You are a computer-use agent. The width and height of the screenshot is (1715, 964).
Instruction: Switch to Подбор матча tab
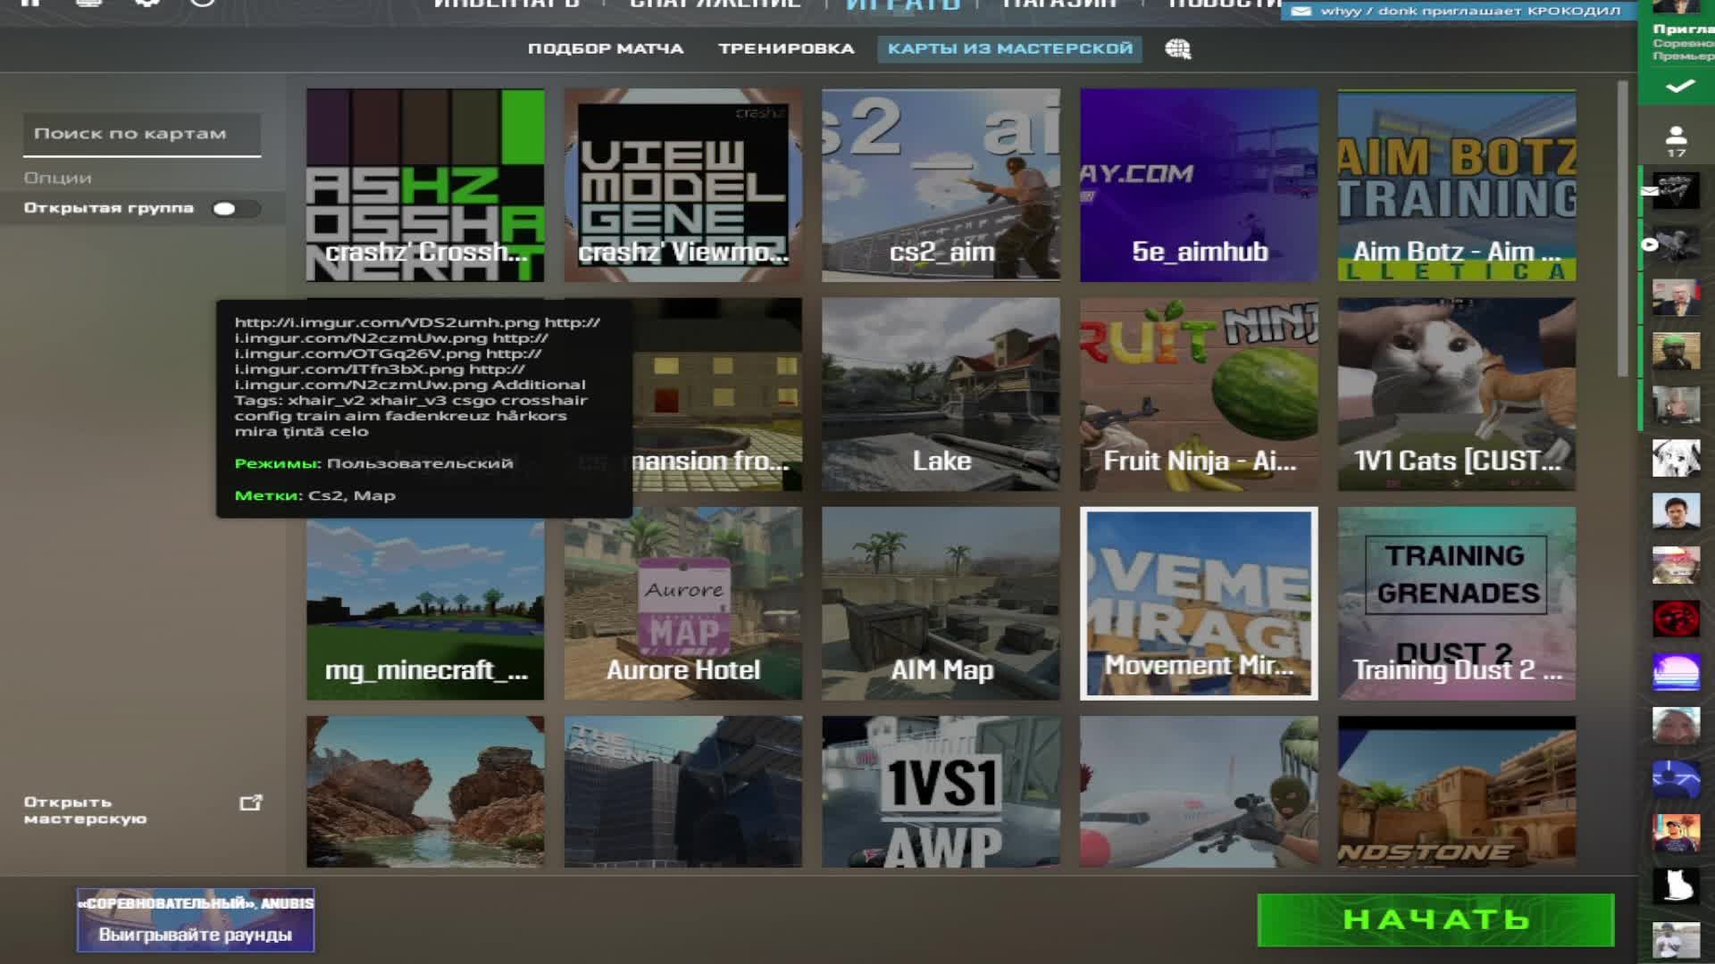[x=605, y=49]
